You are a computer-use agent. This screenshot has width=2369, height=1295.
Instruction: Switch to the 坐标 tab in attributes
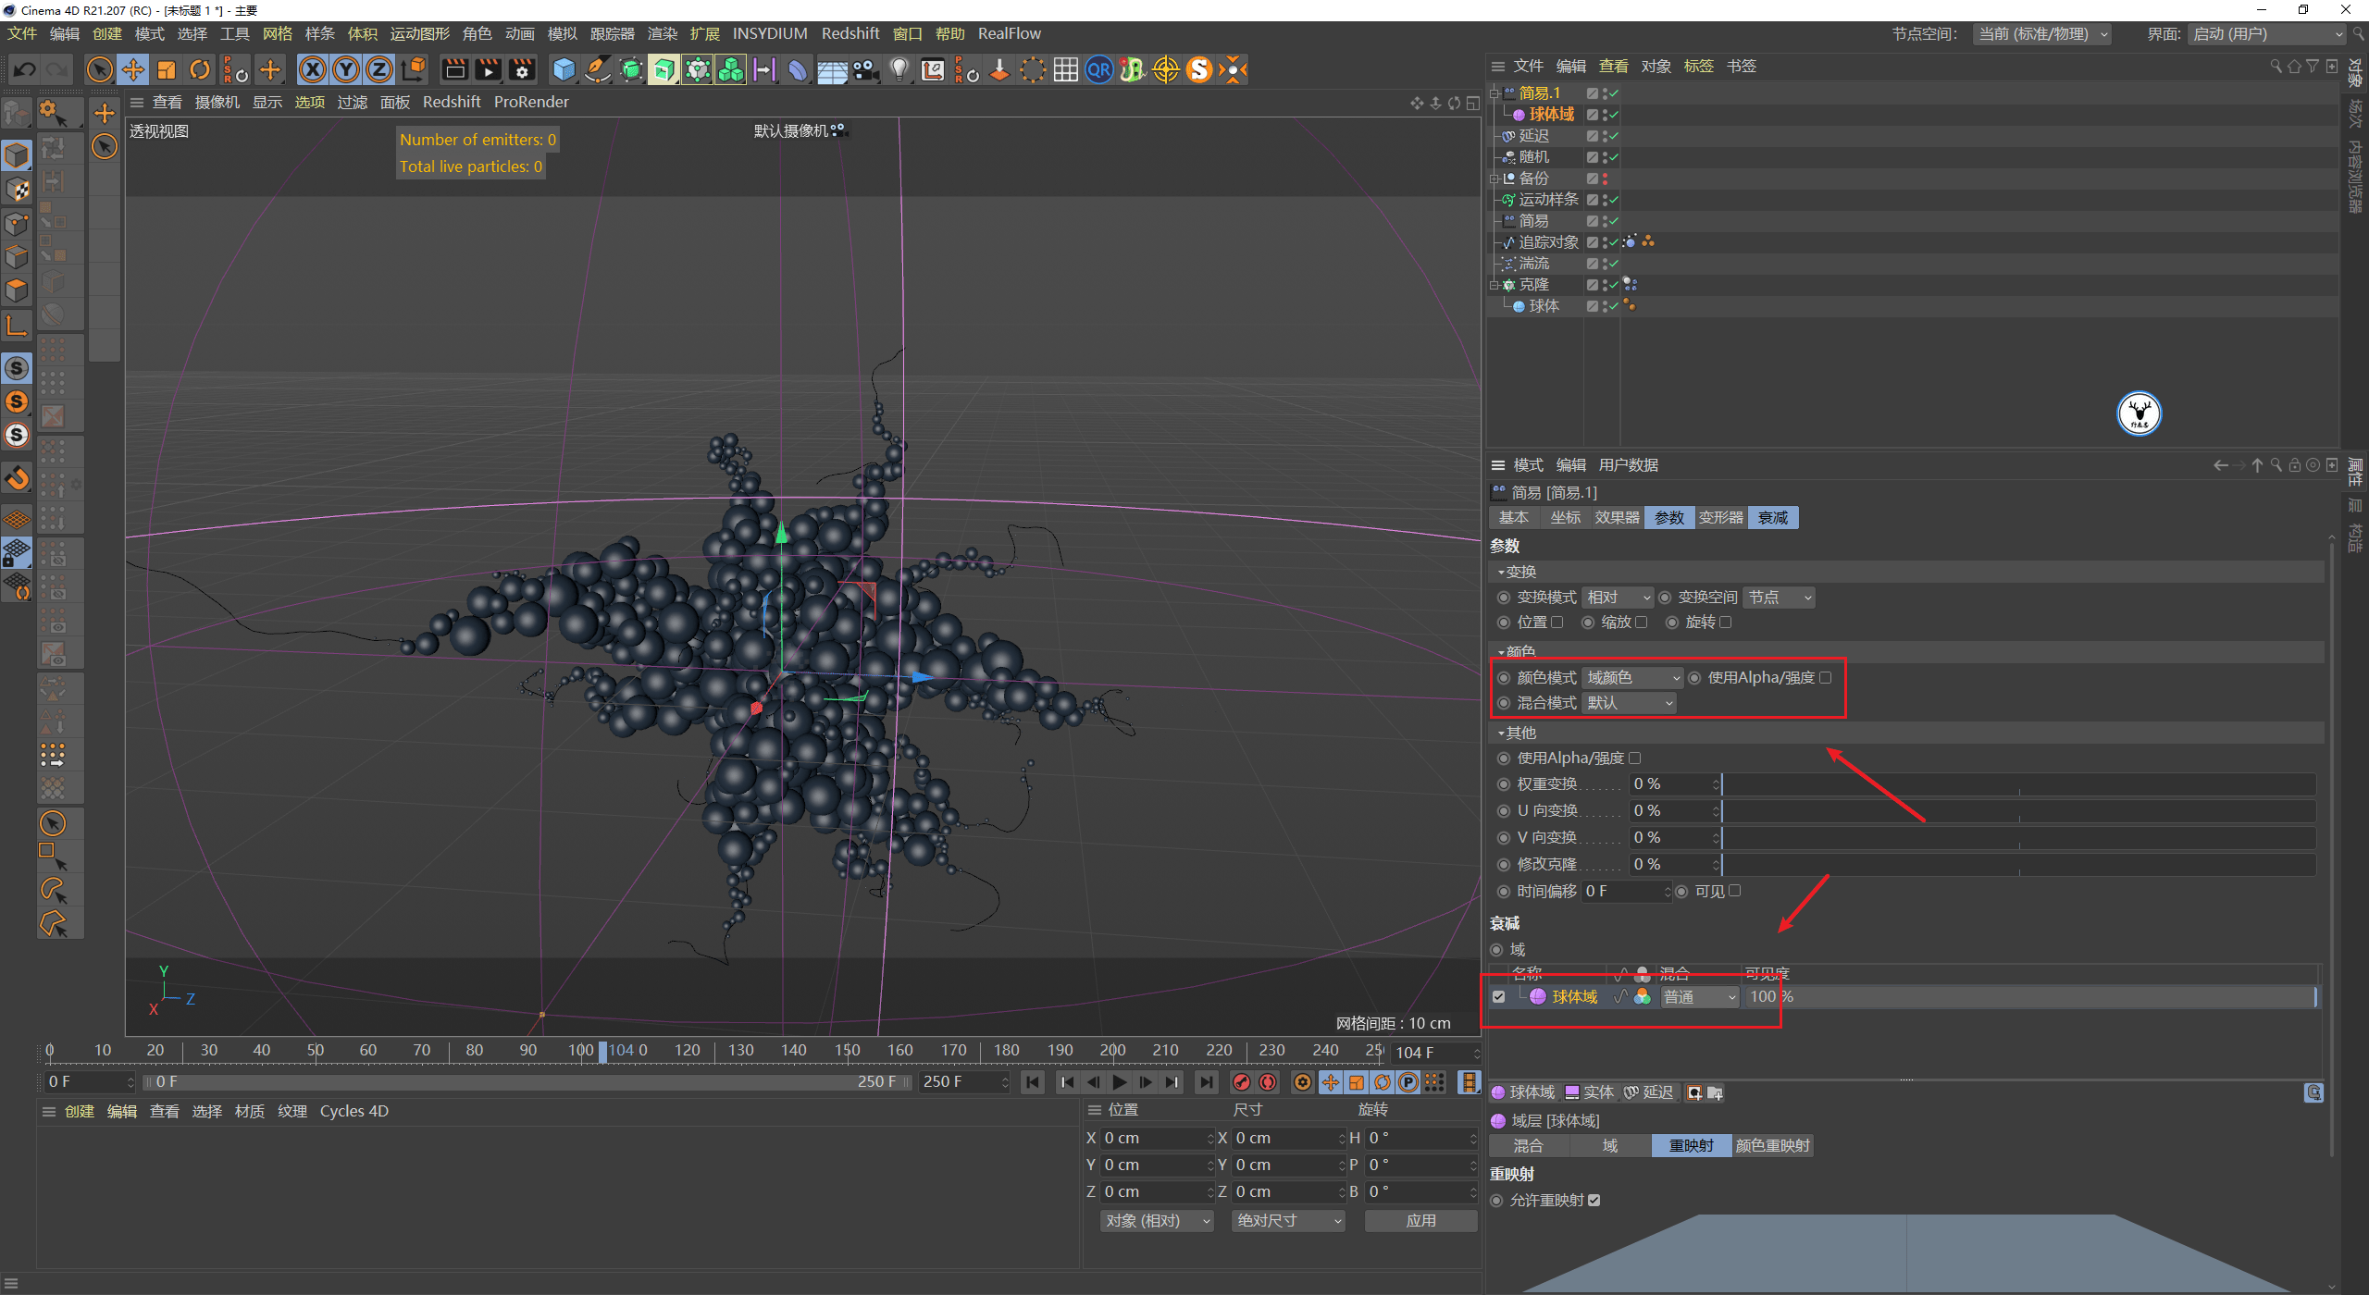[1565, 517]
